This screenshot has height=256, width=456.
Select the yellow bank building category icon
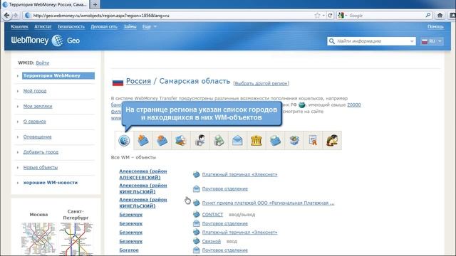pos(256,141)
